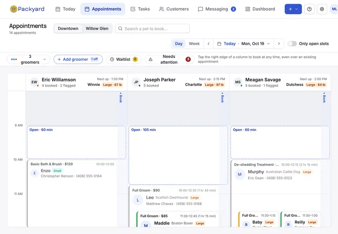Click Book in Joseph Parker's column
This screenshot has height=234, width=338.
(x=223, y=97)
